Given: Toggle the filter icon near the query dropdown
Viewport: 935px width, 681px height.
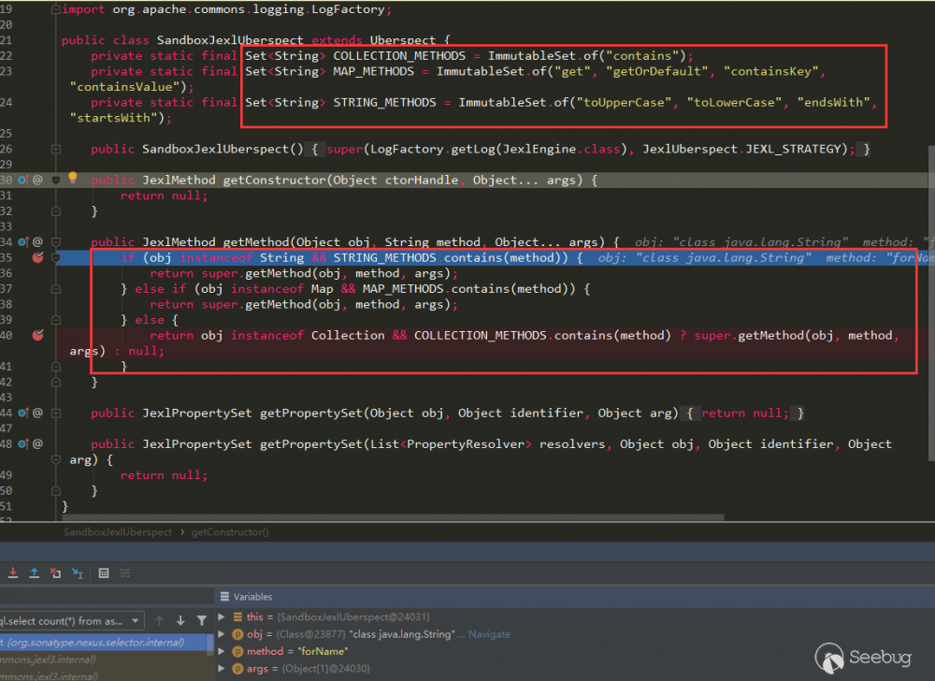Looking at the screenshot, I should click(x=203, y=620).
